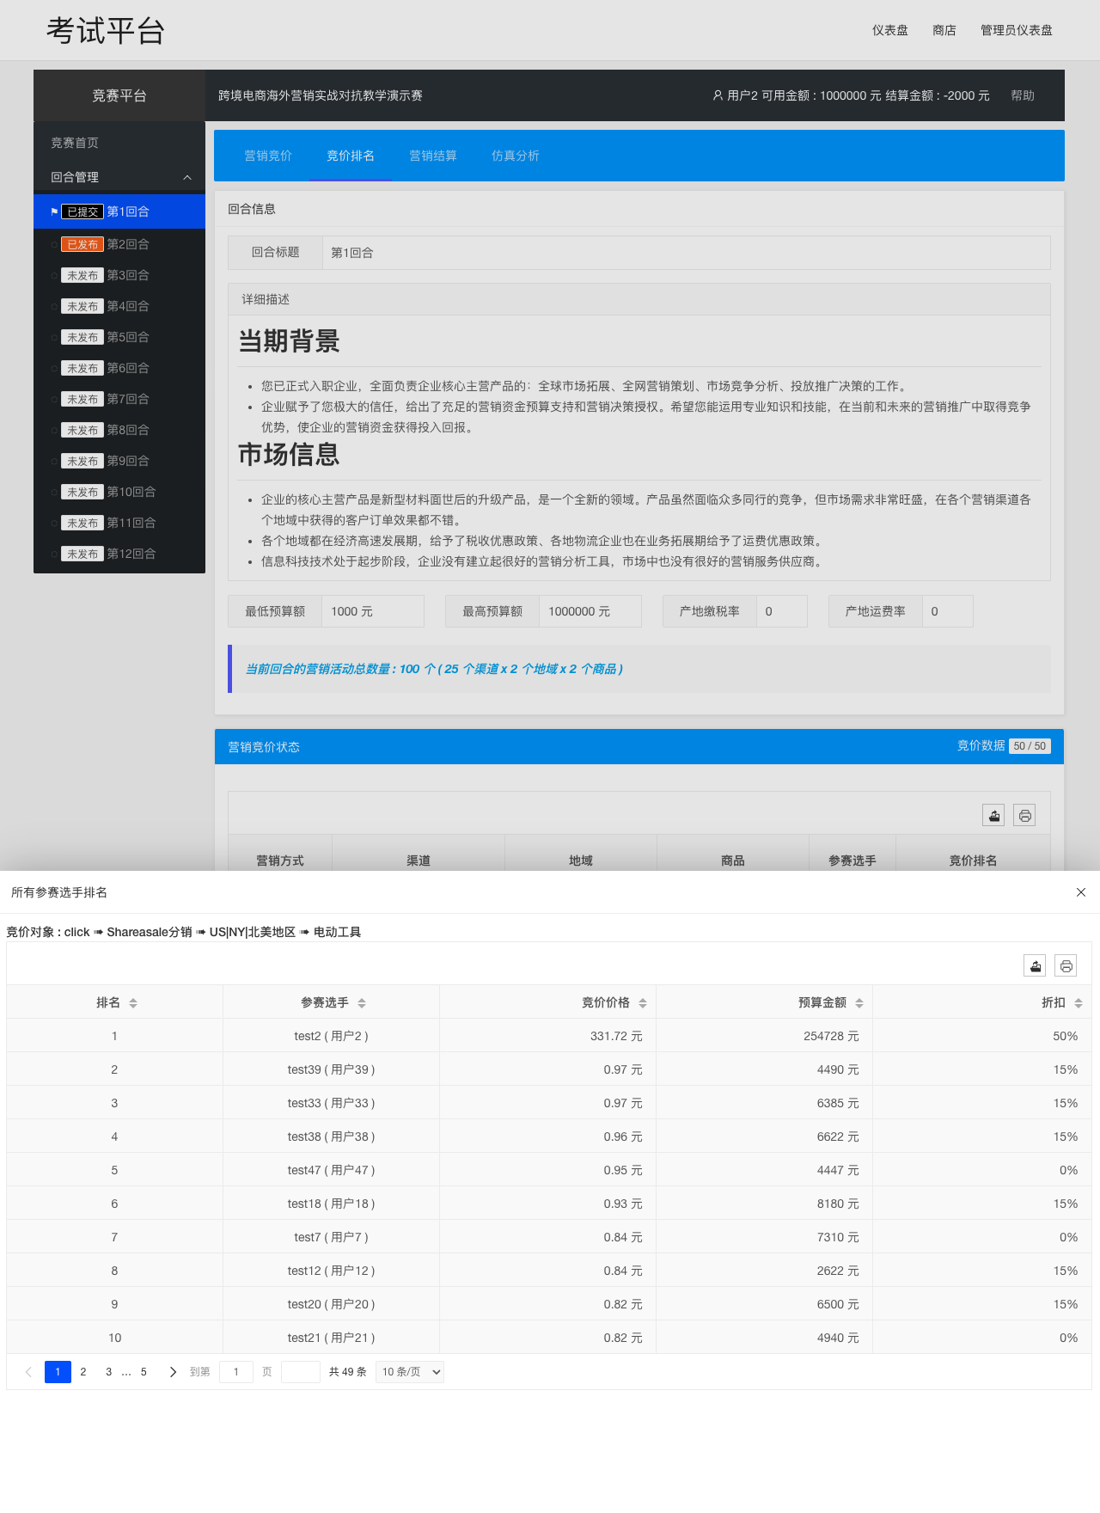
Task: Sort the table by 参赛选手 column
Action: 362,1003
